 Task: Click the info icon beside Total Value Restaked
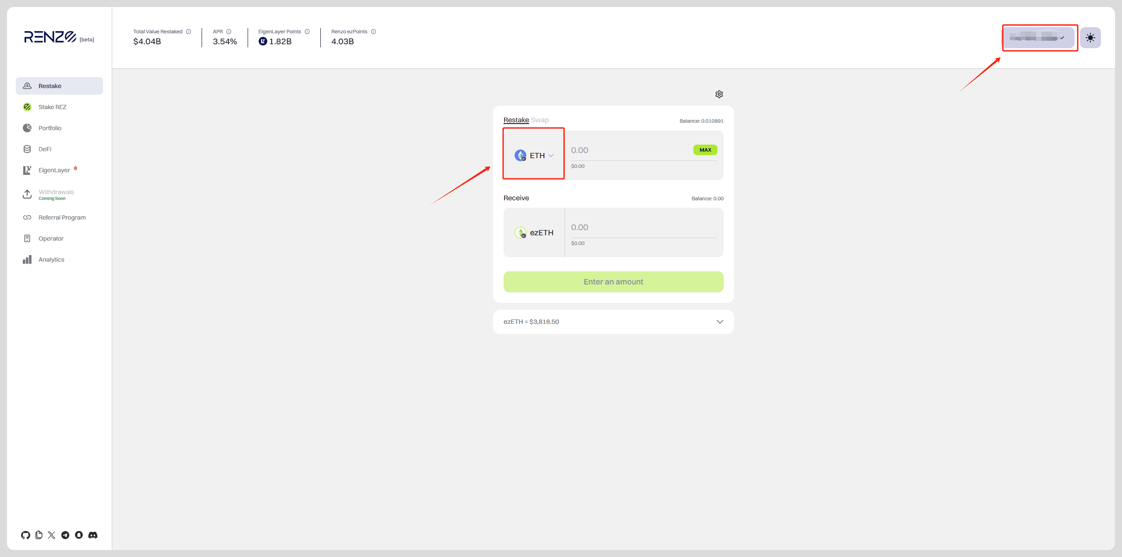[x=188, y=32]
